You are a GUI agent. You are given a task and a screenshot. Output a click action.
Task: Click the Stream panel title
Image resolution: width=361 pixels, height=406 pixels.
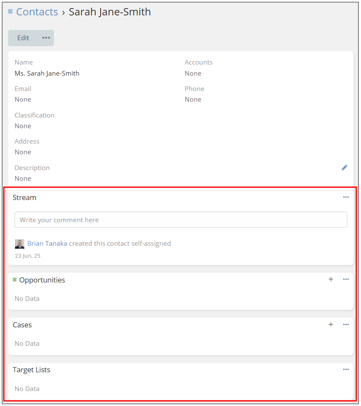(24, 197)
